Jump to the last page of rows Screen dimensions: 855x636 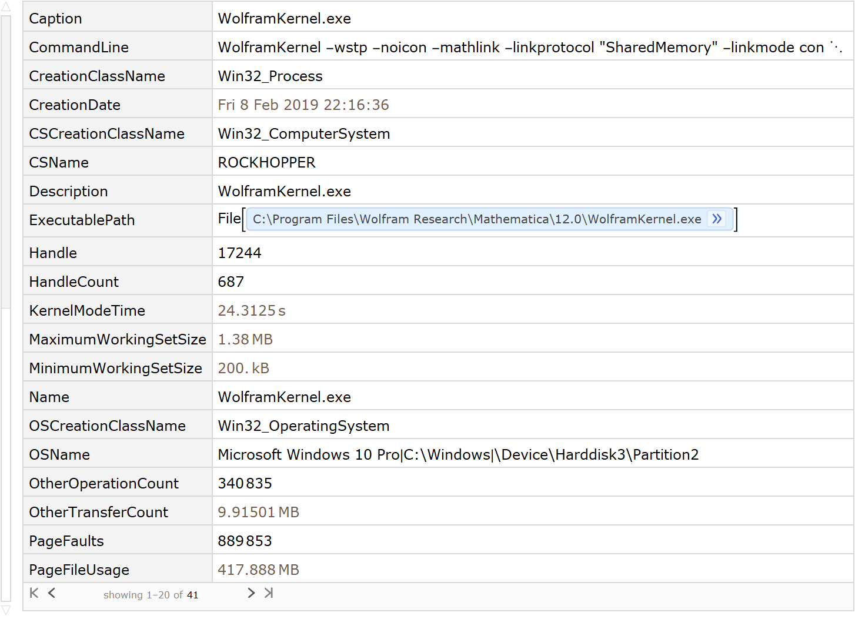click(x=269, y=593)
